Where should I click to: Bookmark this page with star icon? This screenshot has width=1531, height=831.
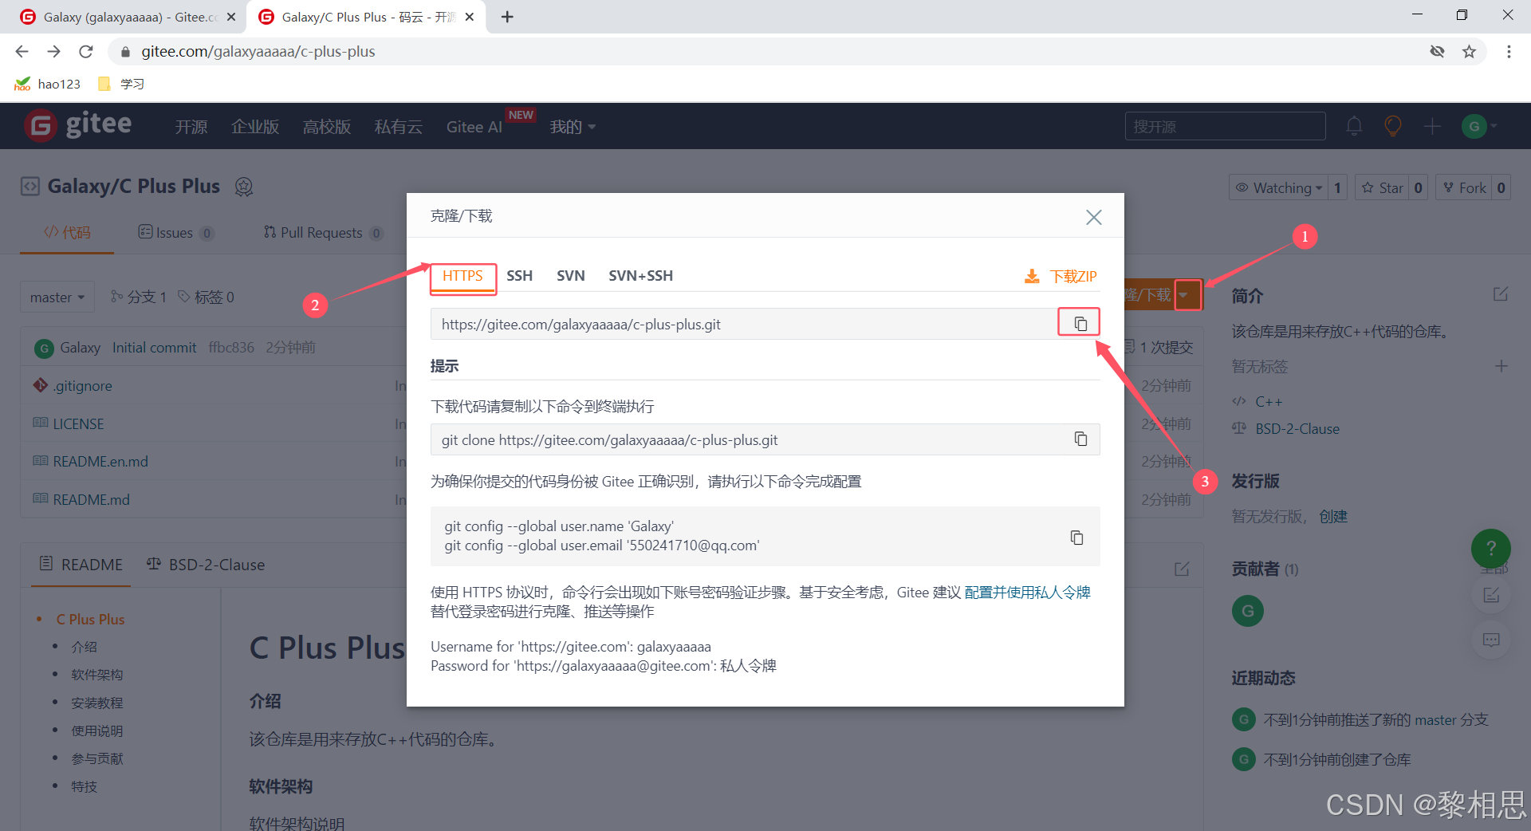click(1469, 52)
